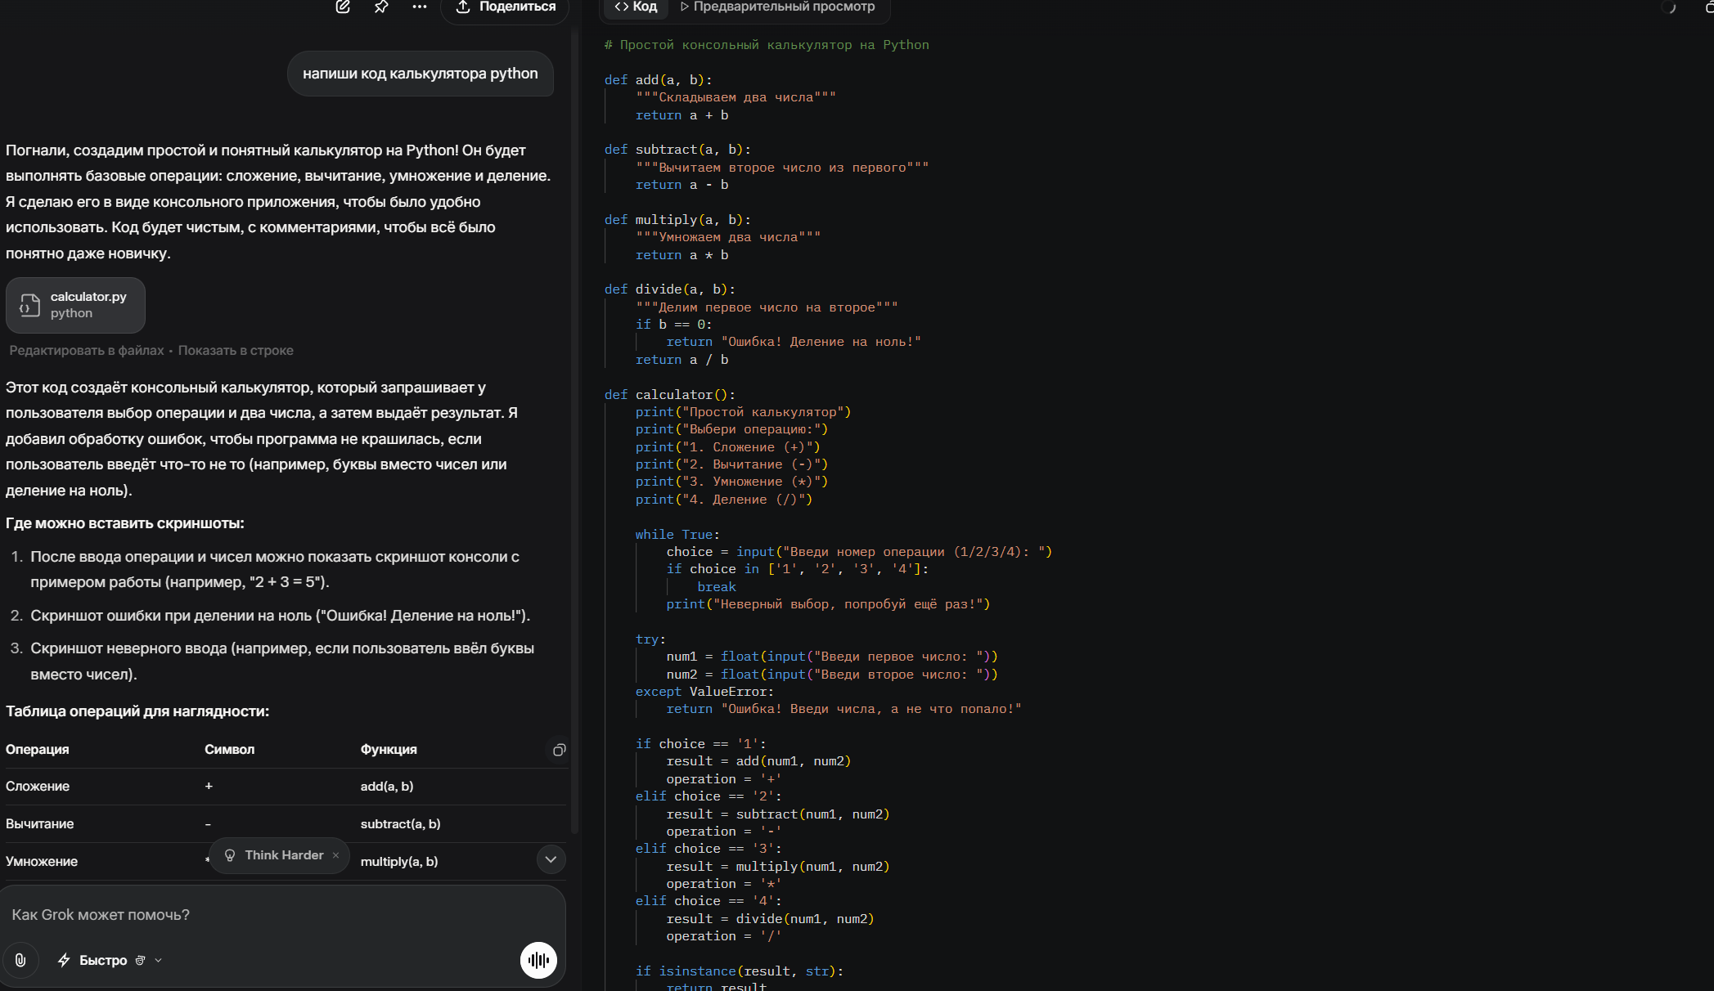Click the add(a, b) table cell

point(387,787)
